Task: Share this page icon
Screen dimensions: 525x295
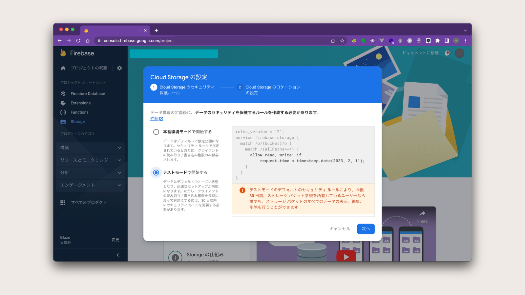Action: pyautogui.click(x=333, y=41)
